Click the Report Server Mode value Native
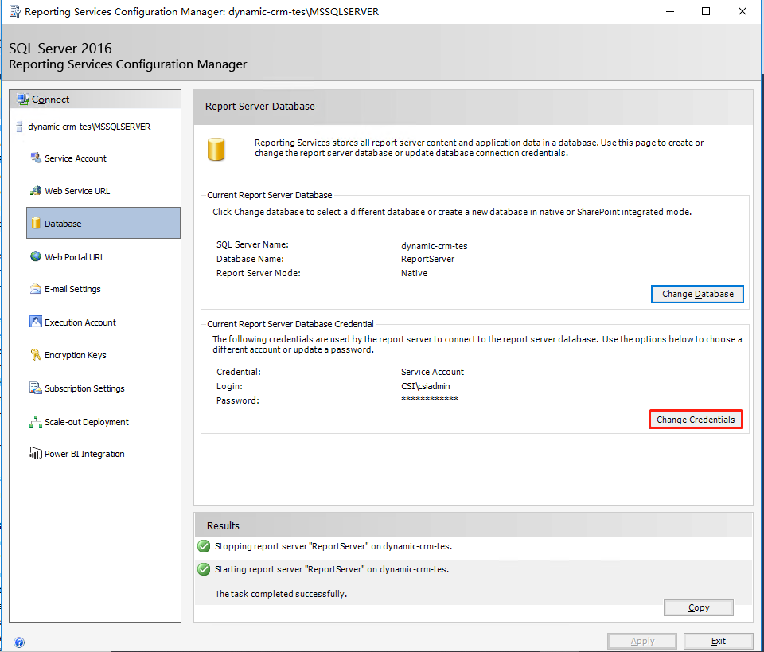This screenshot has height=652, width=764. coord(414,273)
